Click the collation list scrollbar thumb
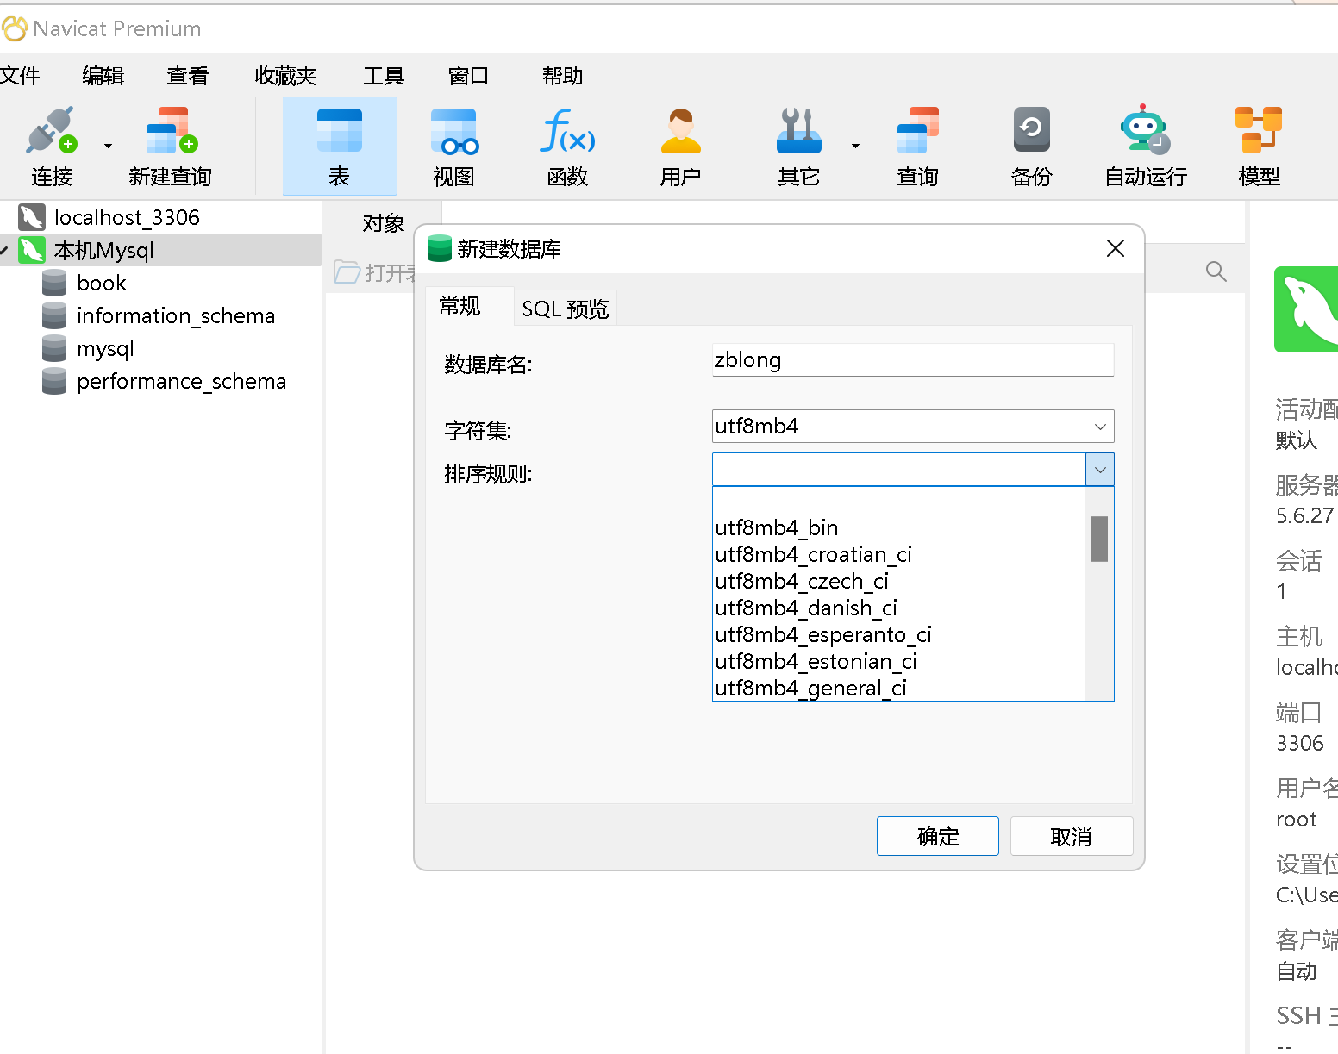Viewport: 1338px width, 1054px height. 1099,539
